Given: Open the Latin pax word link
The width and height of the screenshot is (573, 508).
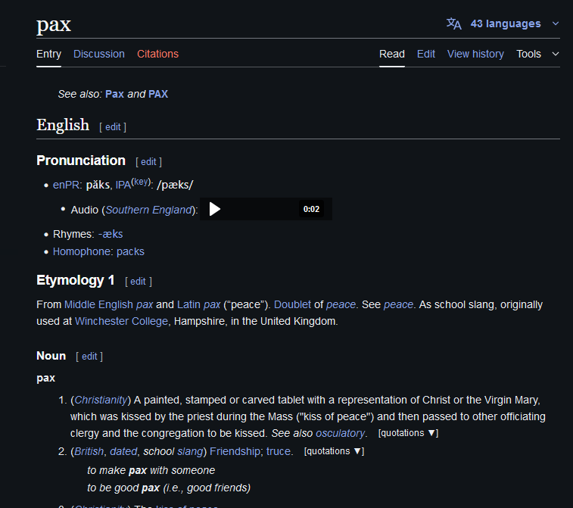Looking at the screenshot, I should (212, 305).
